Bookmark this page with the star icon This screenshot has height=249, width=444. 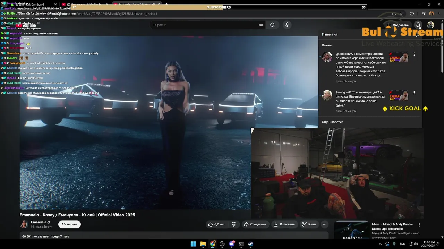pos(401,13)
